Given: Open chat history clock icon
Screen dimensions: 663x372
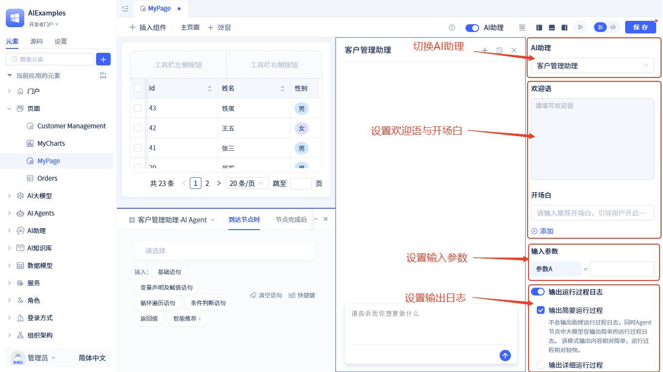Looking at the screenshot, I should (499, 50).
